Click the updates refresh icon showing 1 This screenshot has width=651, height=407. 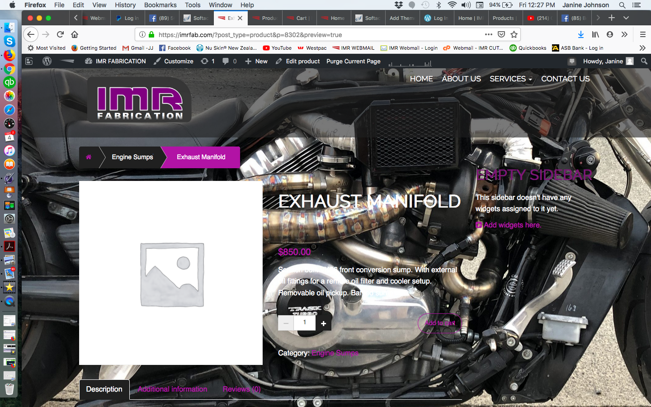coord(204,61)
